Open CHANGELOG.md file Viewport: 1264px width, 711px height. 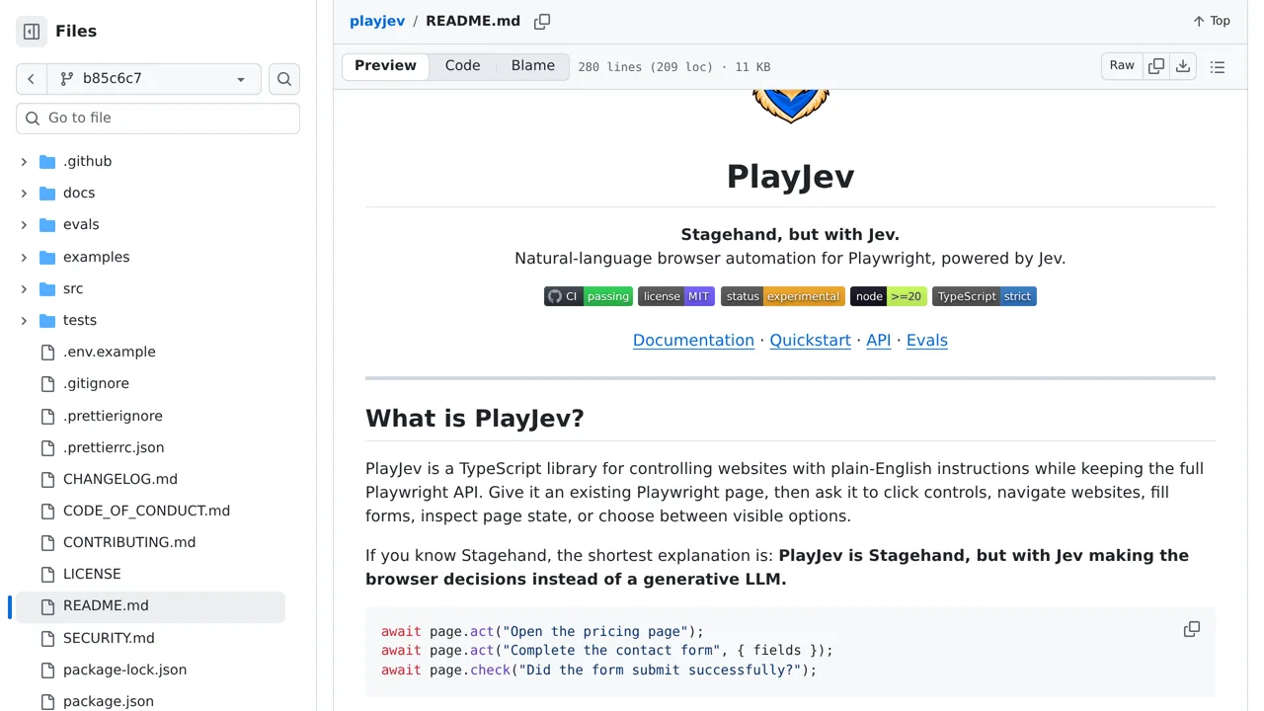click(x=120, y=479)
